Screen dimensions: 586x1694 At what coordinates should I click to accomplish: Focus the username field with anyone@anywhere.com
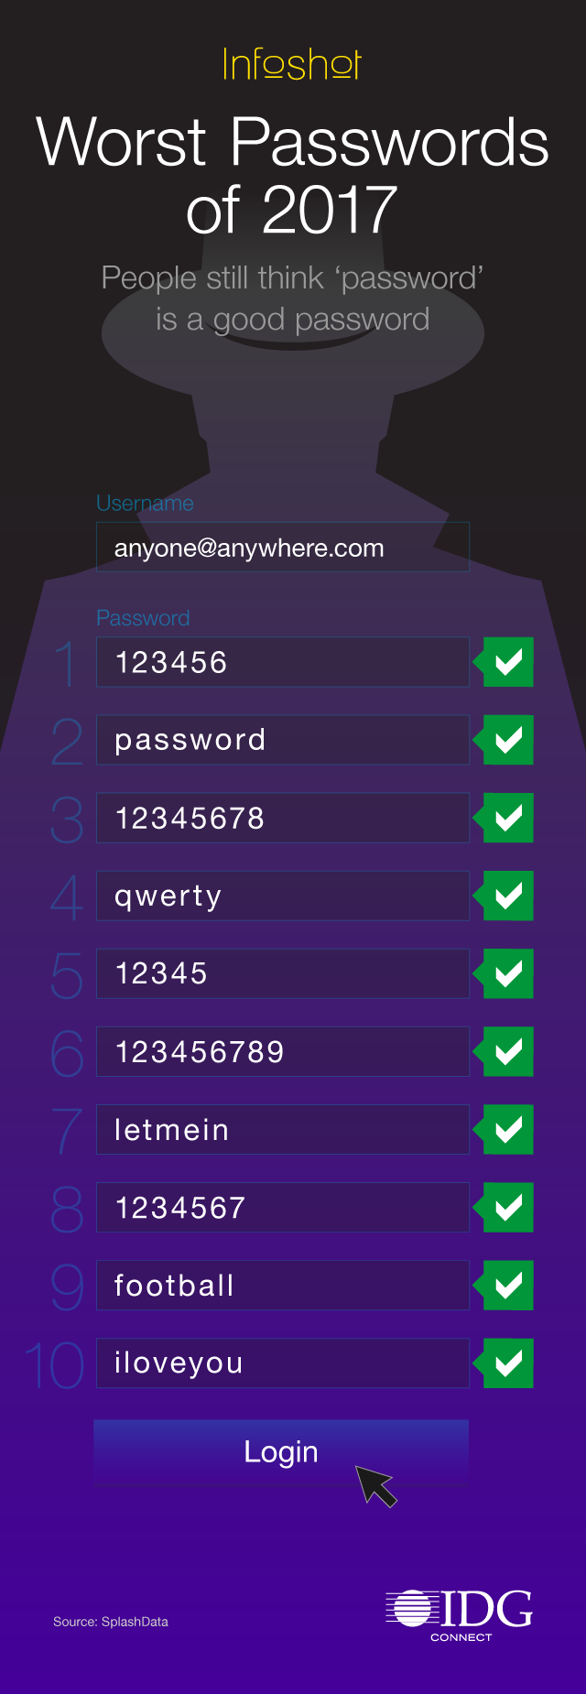[x=283, y=548]
